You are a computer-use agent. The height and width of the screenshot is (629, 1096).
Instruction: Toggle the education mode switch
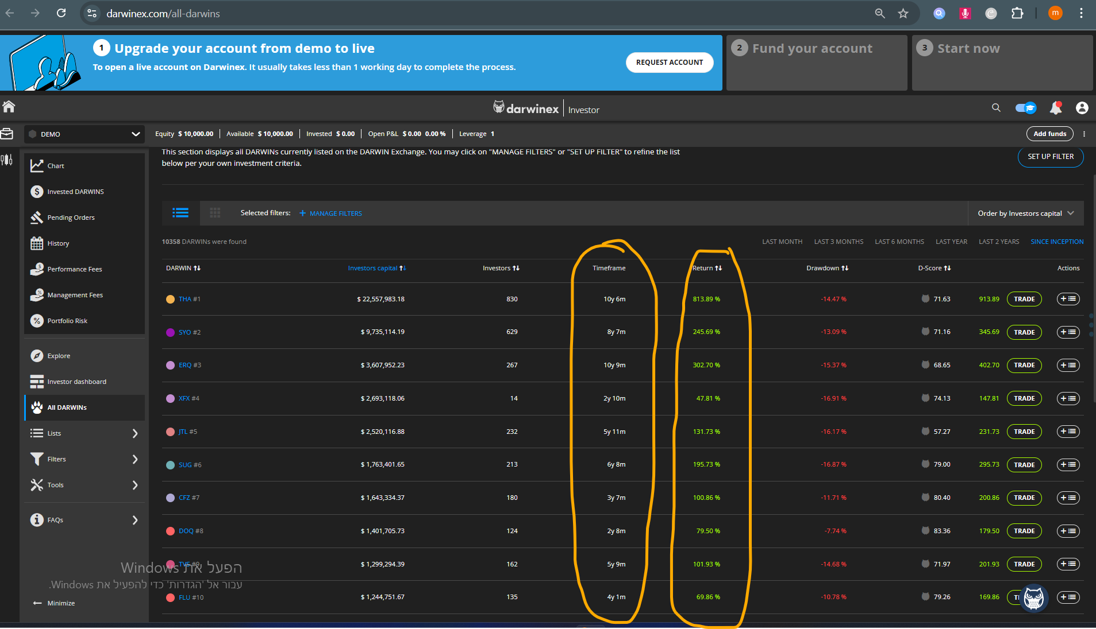pos(1026,108)
